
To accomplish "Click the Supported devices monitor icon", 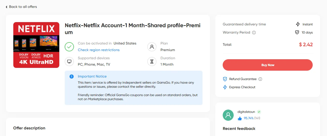I will coord(69,62).
